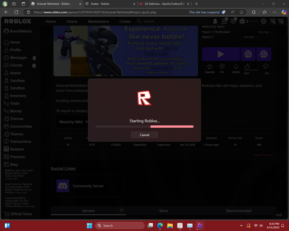This screenshot has height=231, width=289.
Task: Expand the second Past Day dropdown
Action: 251,37
